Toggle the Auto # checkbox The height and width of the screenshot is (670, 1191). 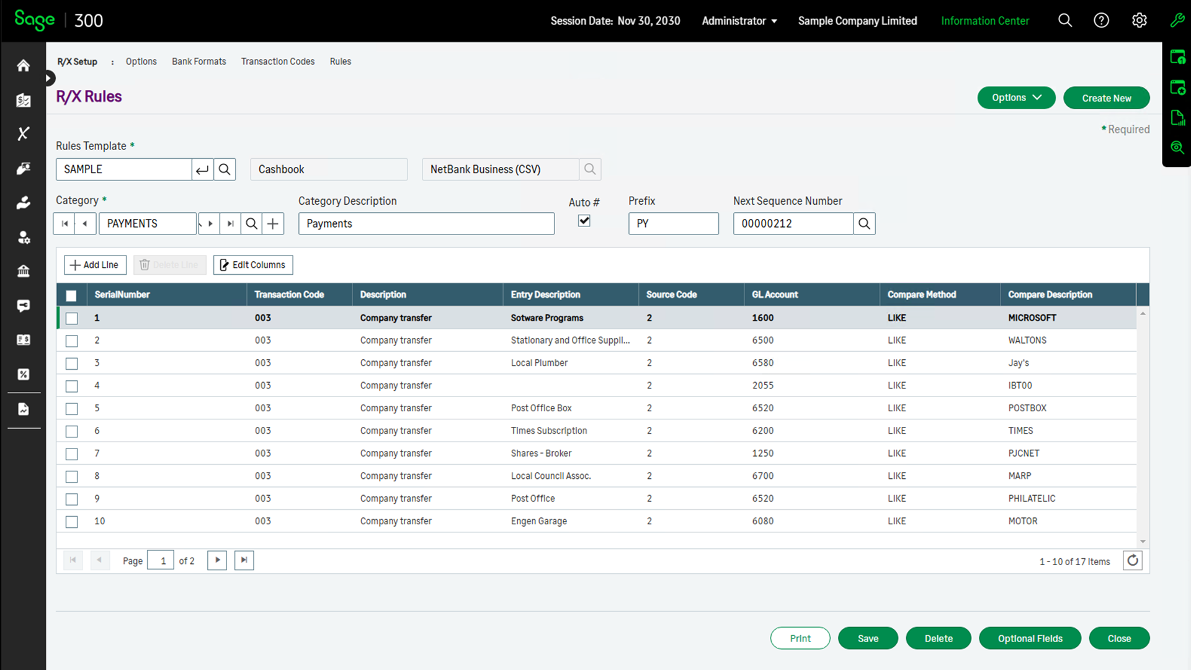(584, 221)
